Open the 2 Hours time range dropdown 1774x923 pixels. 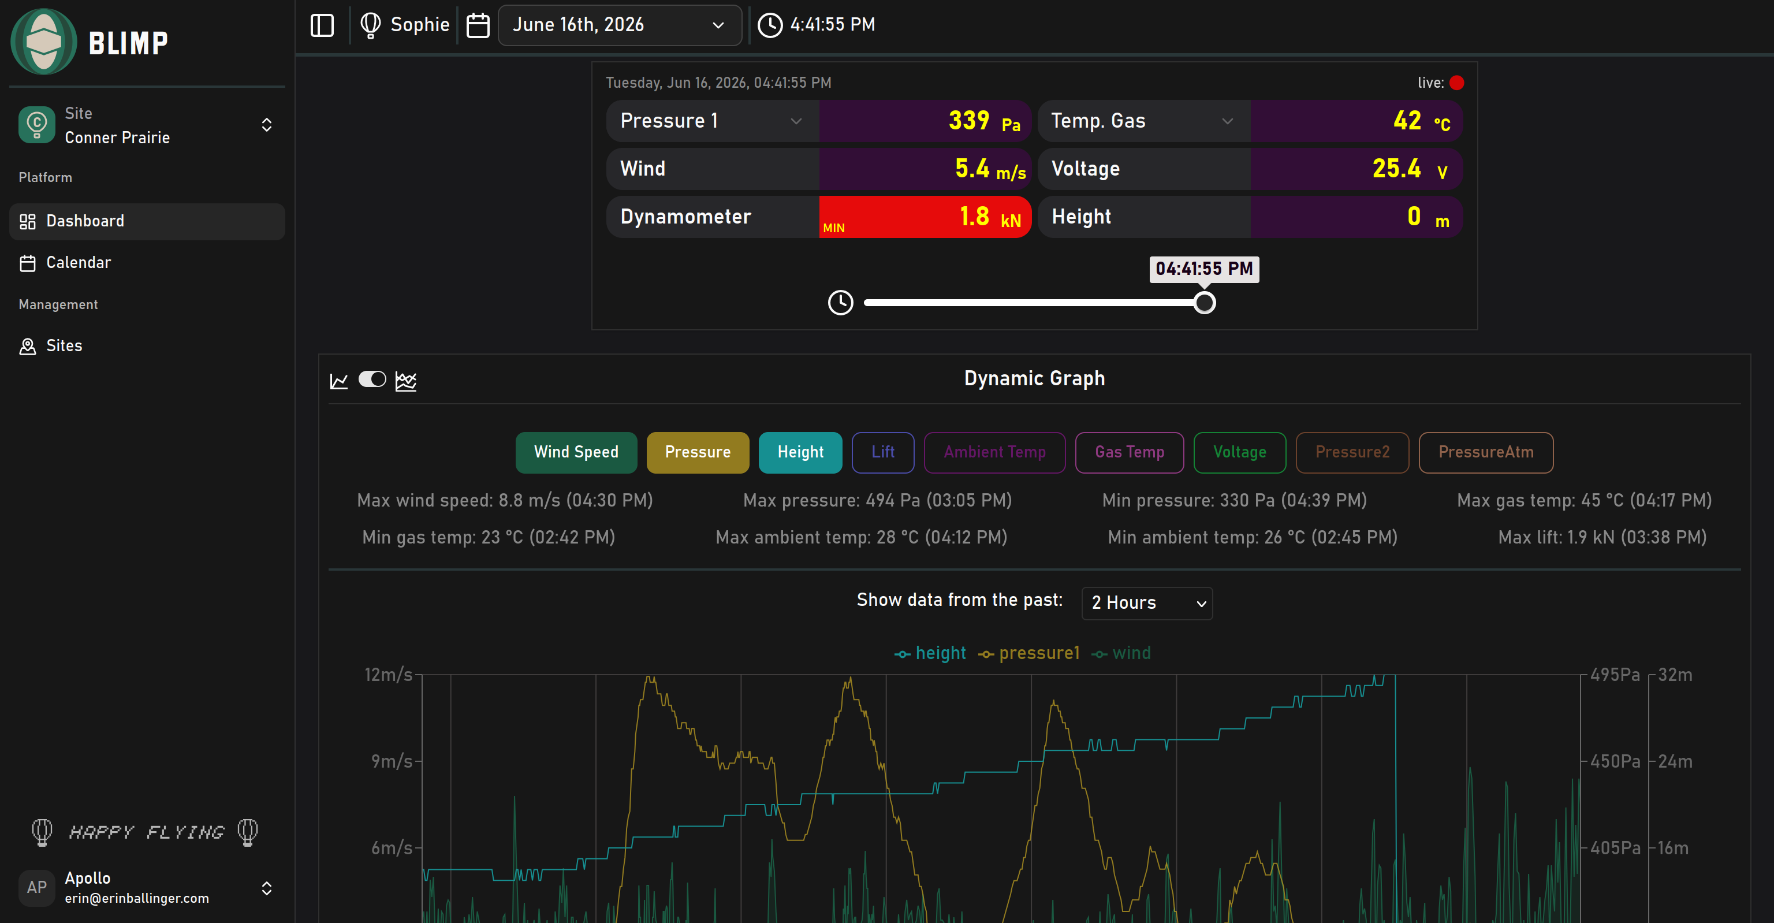[x=1147, y=602]
